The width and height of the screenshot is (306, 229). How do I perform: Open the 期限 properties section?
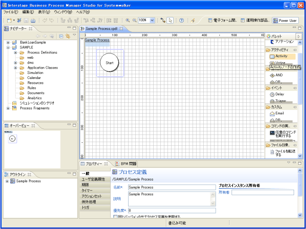pos(95,185)
